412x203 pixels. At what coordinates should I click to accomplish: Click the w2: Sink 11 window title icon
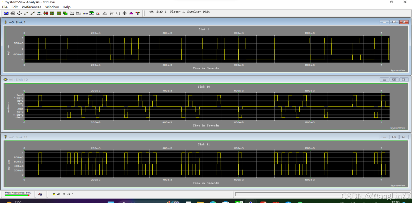[6, 137]
